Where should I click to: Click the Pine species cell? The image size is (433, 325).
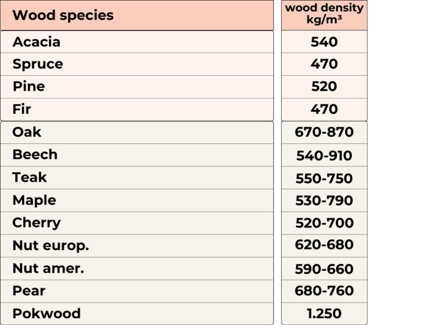click(x=137, y=87)
